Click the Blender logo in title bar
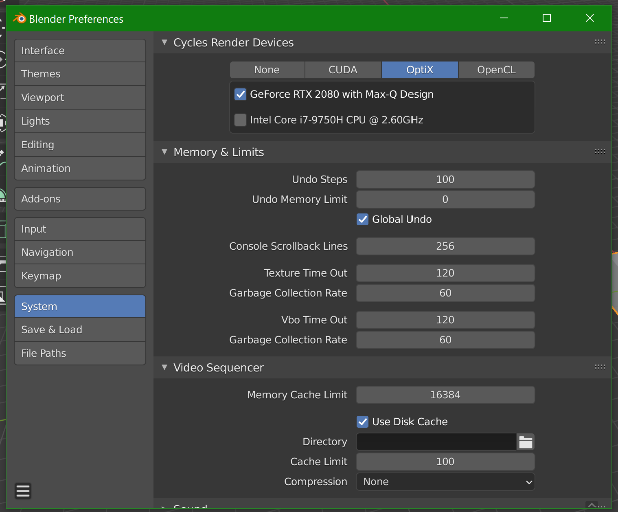This screenshot has width=618, height=512. [x=19, y=19]
